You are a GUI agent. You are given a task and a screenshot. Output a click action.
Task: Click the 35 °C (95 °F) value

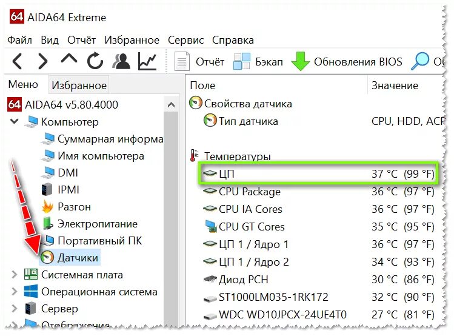pos(403,227)
